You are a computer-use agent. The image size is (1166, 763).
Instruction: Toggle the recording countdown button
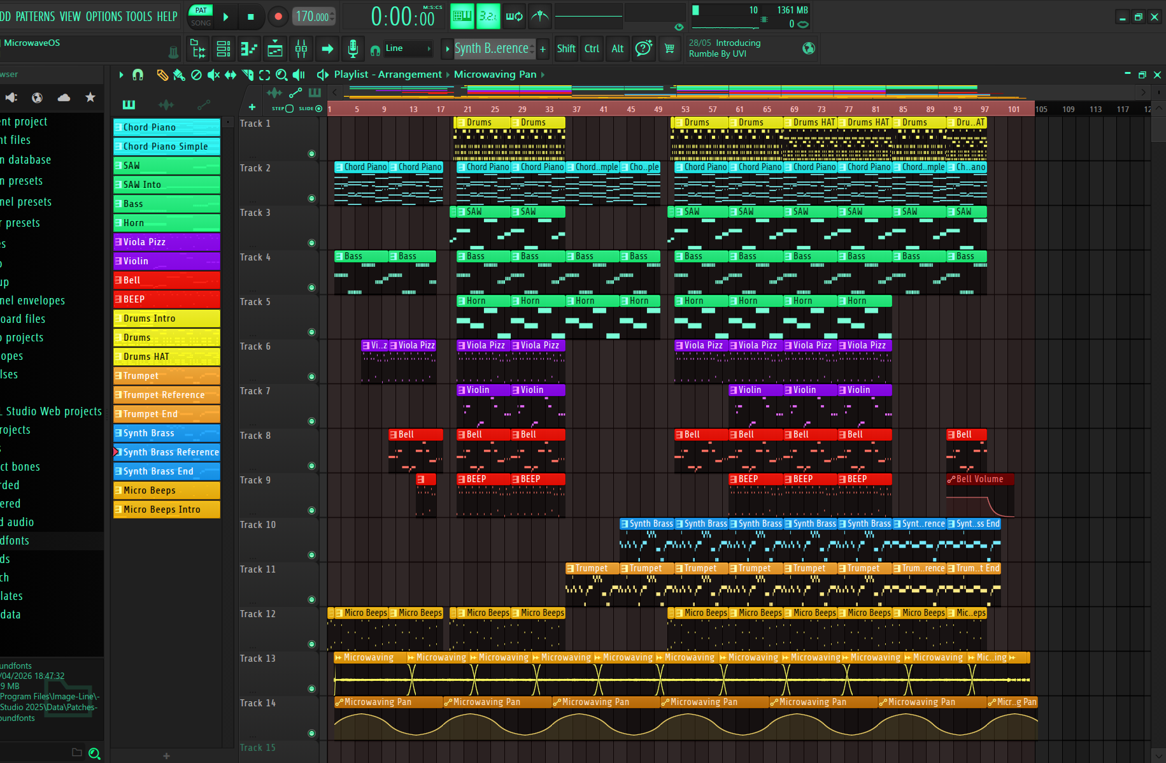[x=488, y=16]
